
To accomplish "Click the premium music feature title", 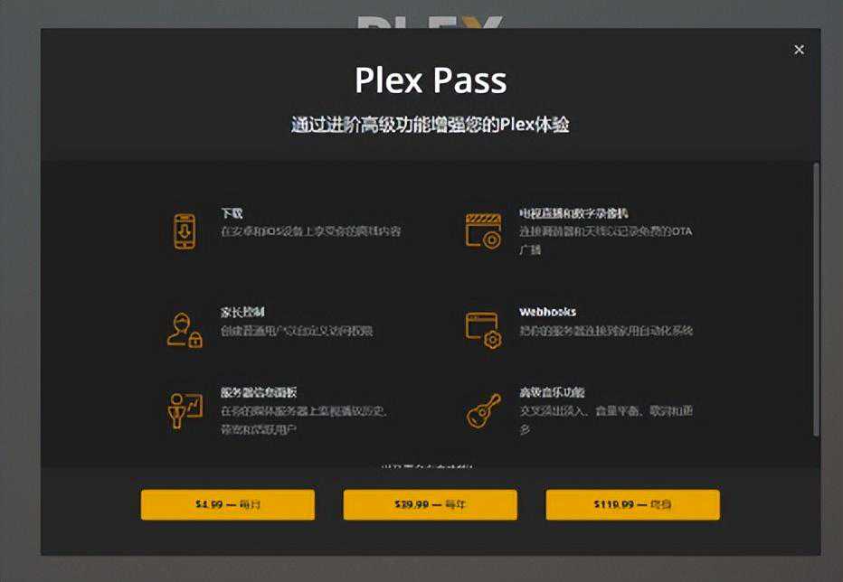I will 552,392.
